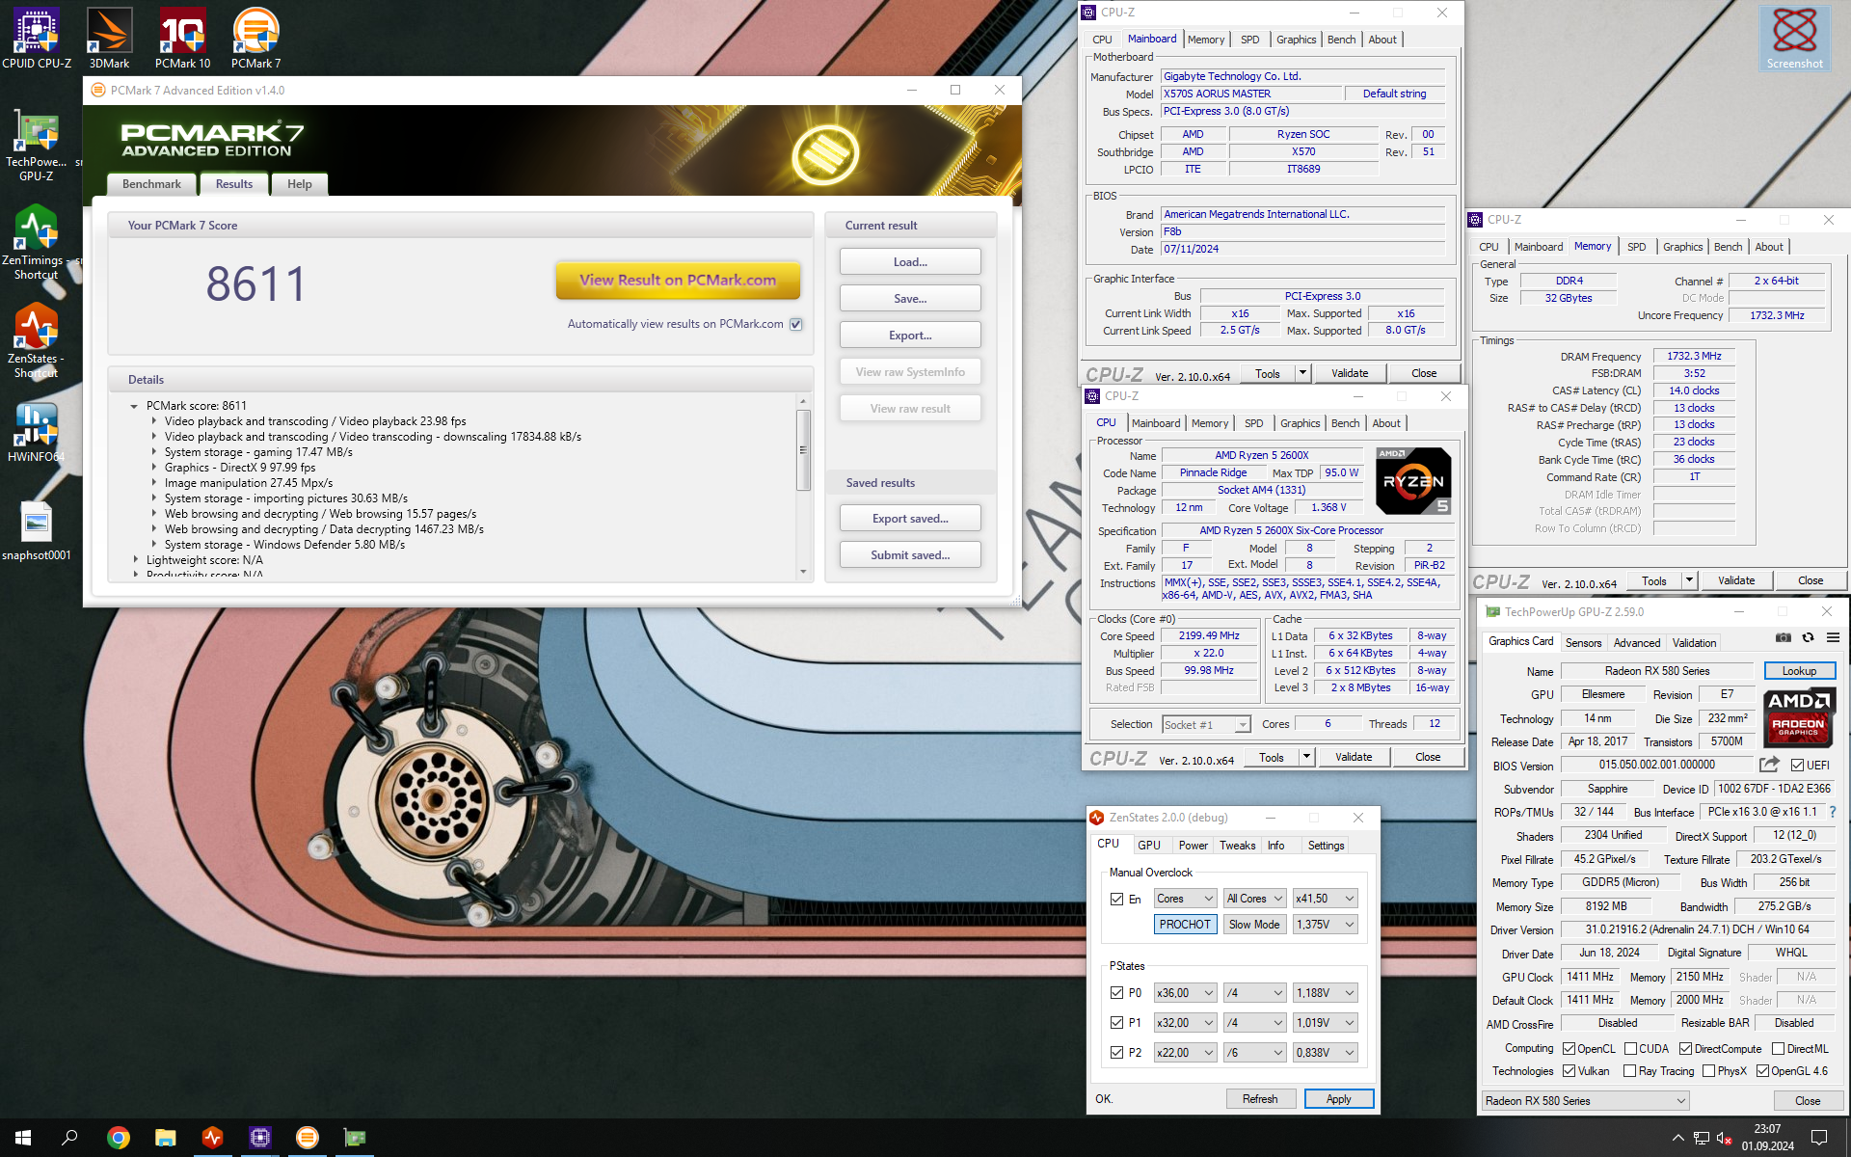1851x1157 pixels.
Task: Click Submit saved... button
Action: [910, 555]
